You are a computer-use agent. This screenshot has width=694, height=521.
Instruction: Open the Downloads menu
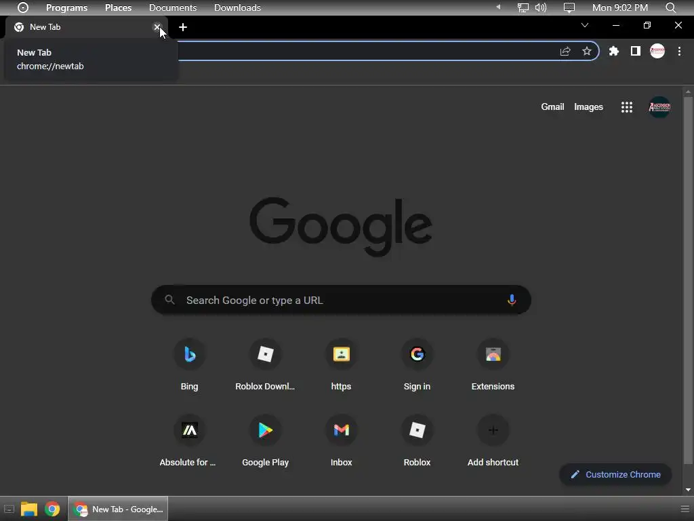pyautogui.click(x=237, y=7)
